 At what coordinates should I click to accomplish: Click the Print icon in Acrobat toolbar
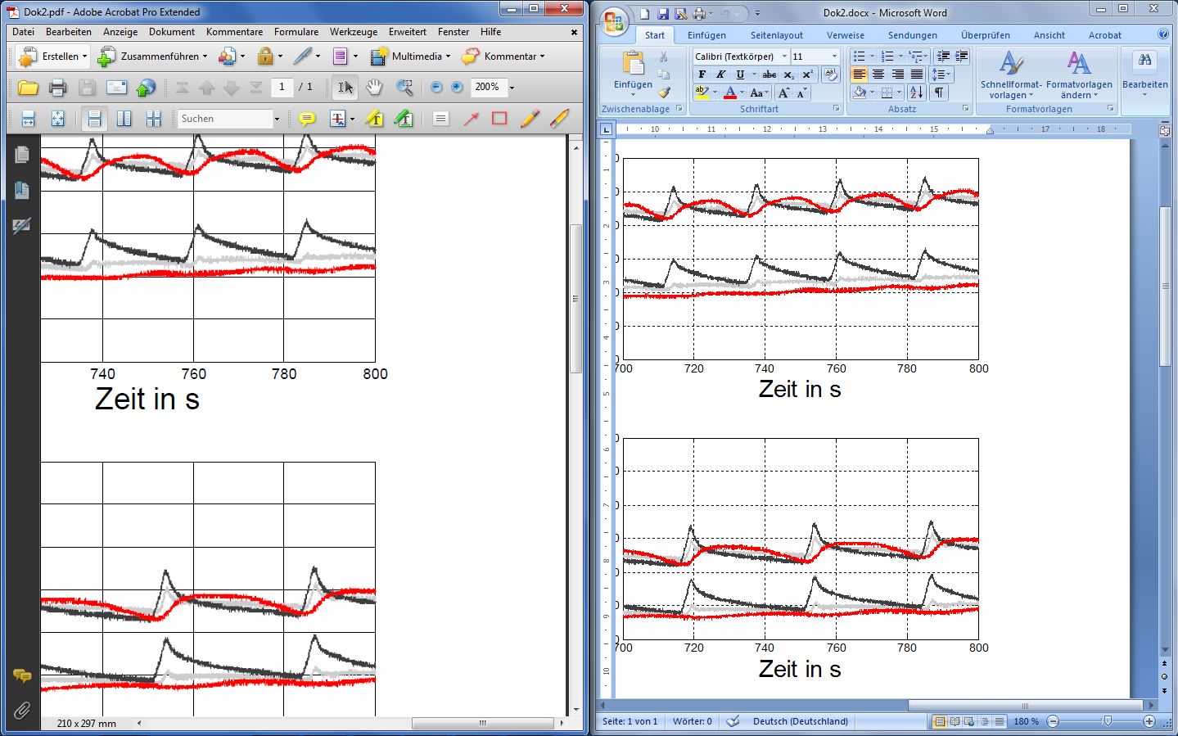point(57,88)
